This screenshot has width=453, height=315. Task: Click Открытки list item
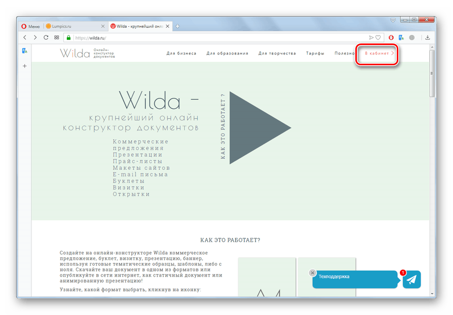(131, 194)
